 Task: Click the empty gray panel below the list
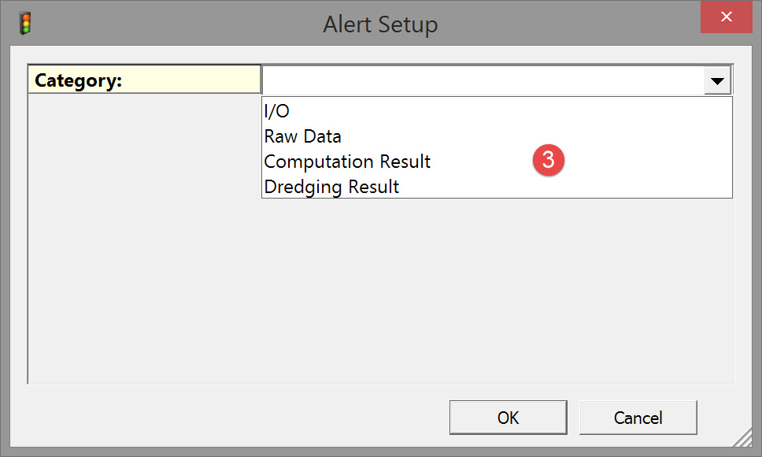(496, 292)
